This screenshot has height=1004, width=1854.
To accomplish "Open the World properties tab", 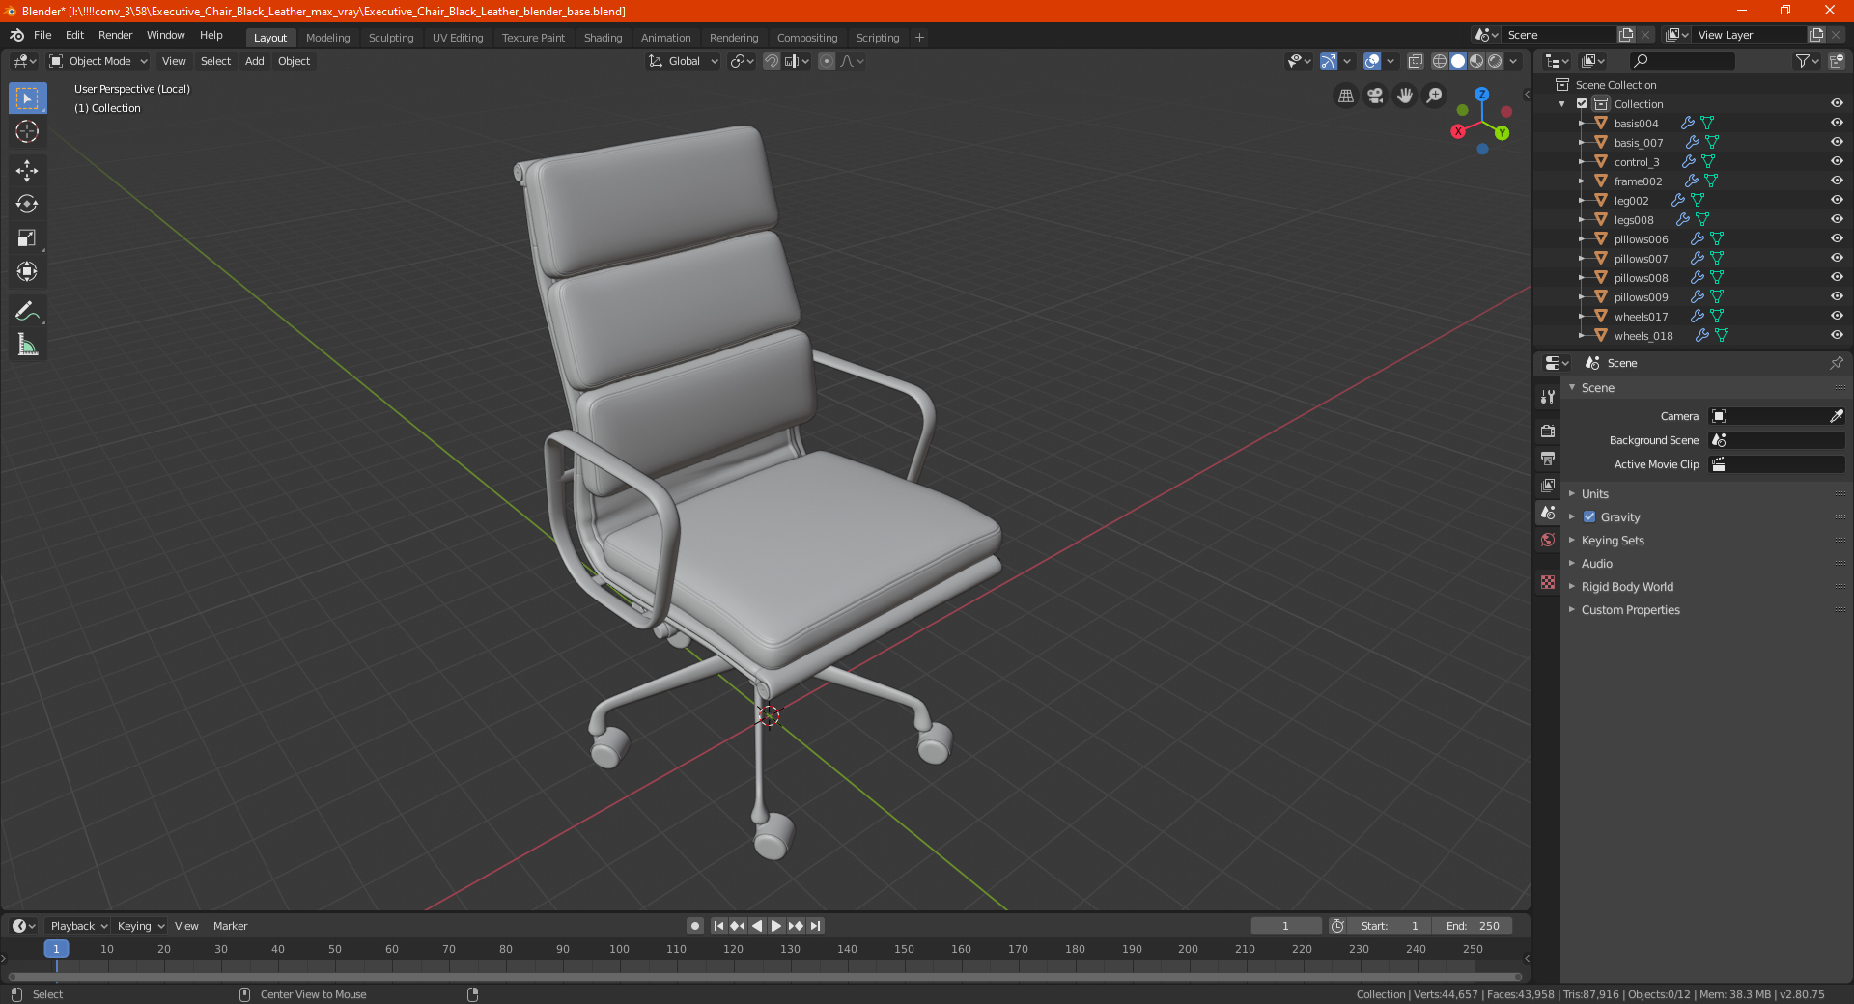I will 1548,540.
